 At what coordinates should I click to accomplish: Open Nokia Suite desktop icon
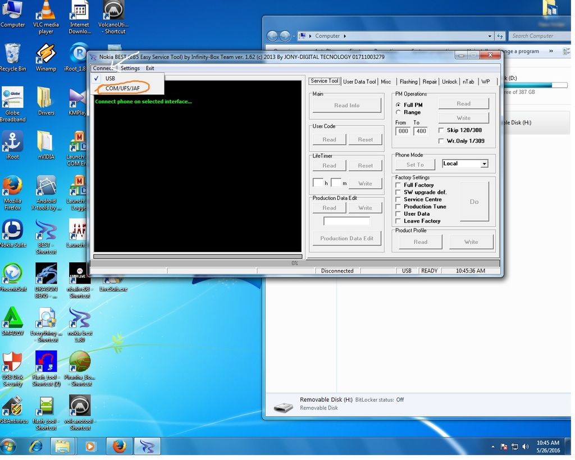tap(12, 231)
